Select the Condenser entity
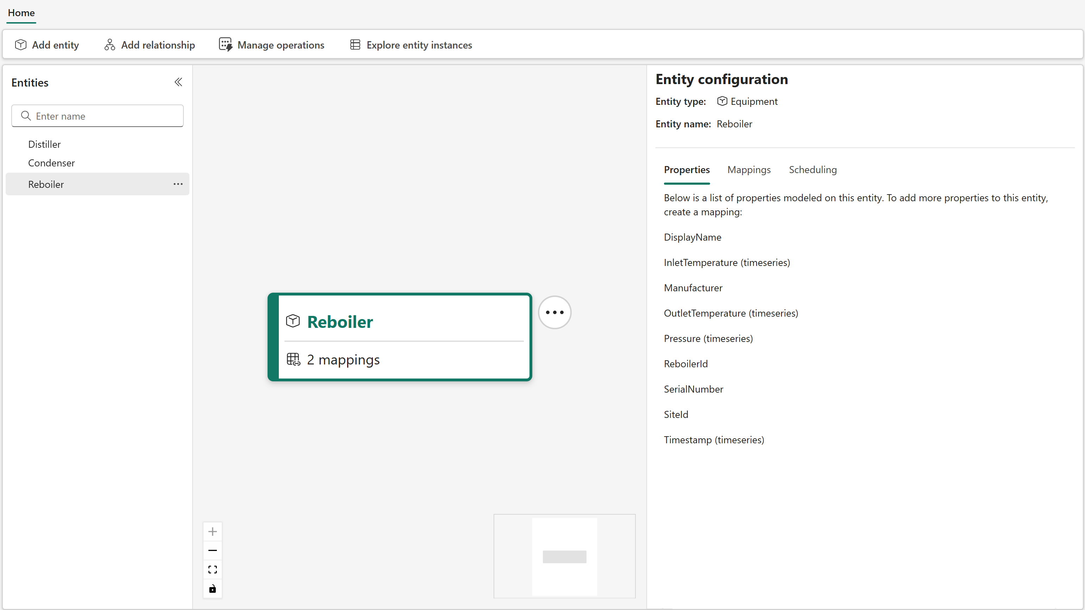The height and width of the screenshot is (610, 1085). coord(51,163)
